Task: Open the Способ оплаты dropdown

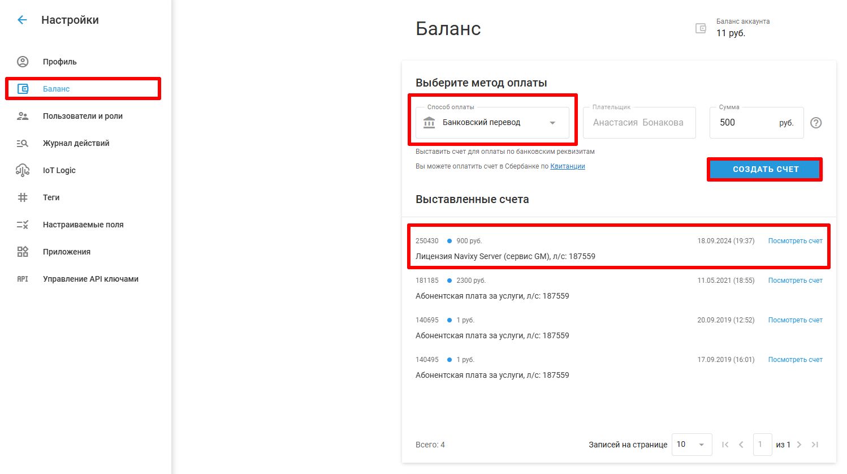Action: click(x=492, y=123)
